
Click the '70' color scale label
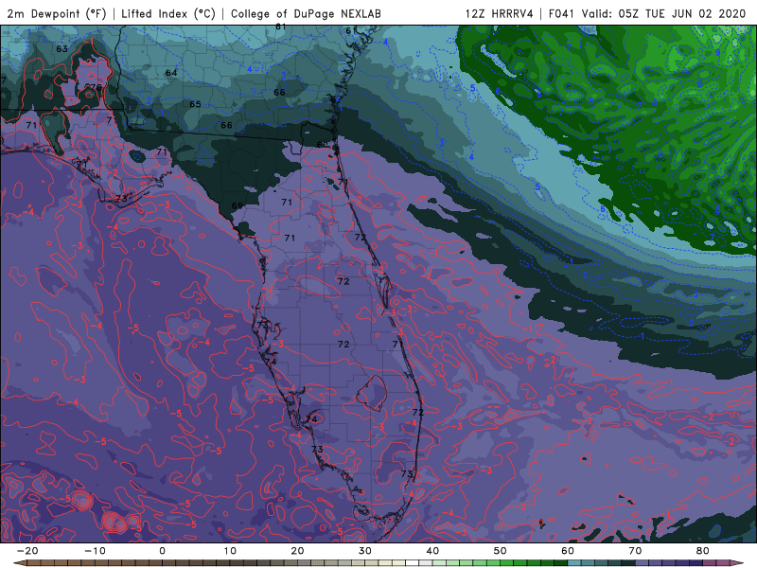coord(635,551)
